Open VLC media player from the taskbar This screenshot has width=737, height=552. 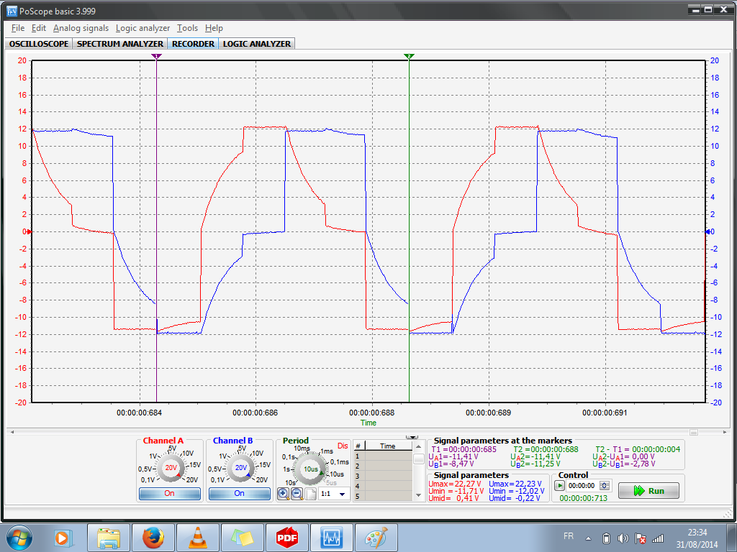point(198,538)
